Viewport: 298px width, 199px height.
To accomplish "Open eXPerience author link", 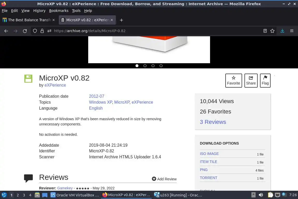I will click(x=55, y=85).
